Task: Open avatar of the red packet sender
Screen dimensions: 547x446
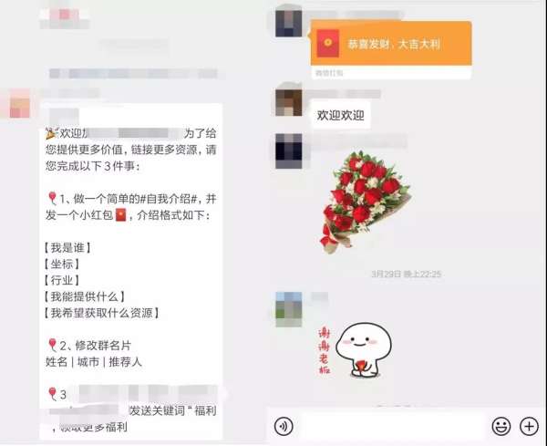Action: pos(288,24)
